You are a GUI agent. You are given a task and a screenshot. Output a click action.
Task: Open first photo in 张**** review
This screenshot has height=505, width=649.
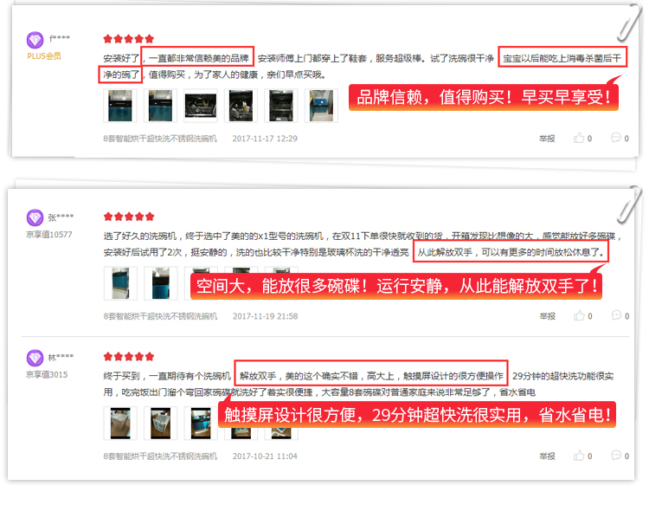click(x=120, y=283)
